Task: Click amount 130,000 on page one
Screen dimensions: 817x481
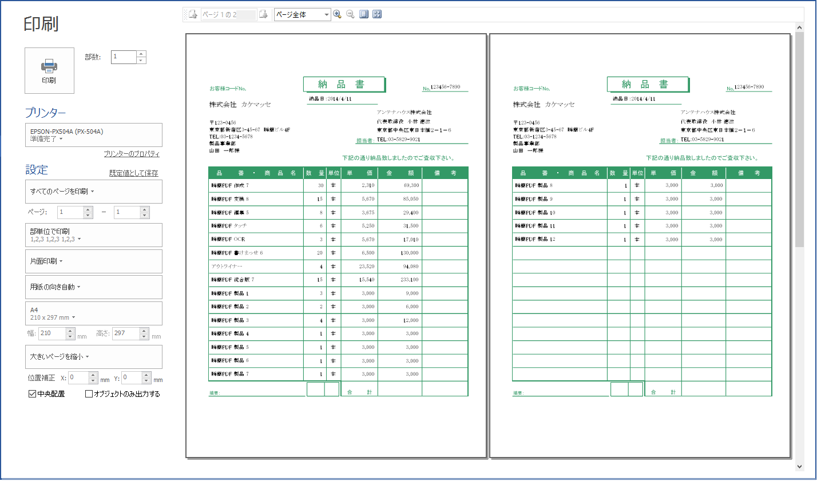Action: pyautogui.click(x=409, y=253)
